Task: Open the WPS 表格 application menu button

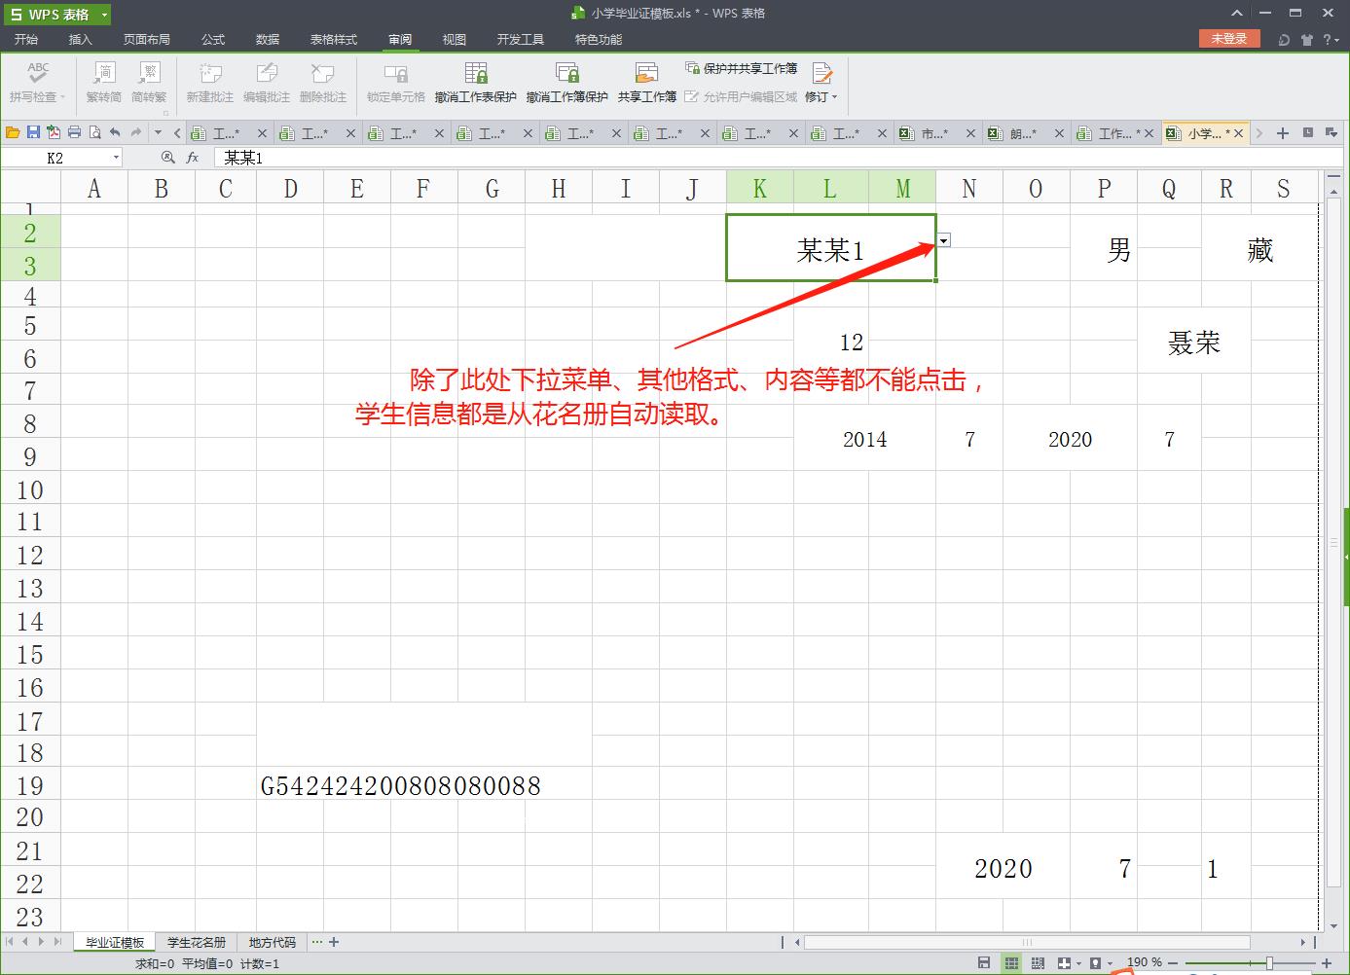Action: point(57,14)
